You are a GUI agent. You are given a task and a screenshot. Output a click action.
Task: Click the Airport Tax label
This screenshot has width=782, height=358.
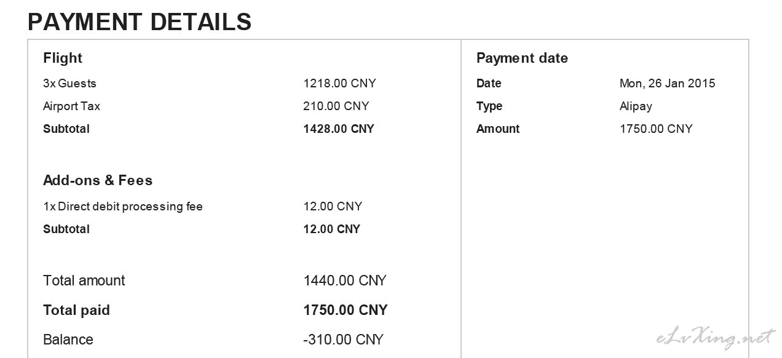pyautogui.click(x=71, y=106)
